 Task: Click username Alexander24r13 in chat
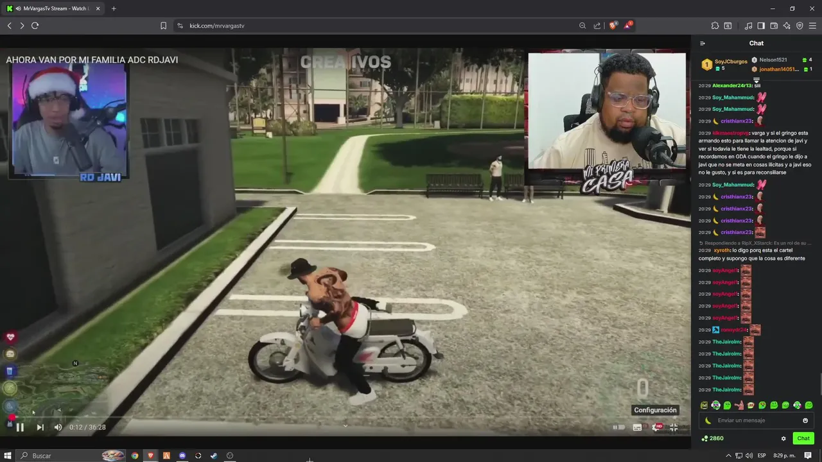pos(732,85)
